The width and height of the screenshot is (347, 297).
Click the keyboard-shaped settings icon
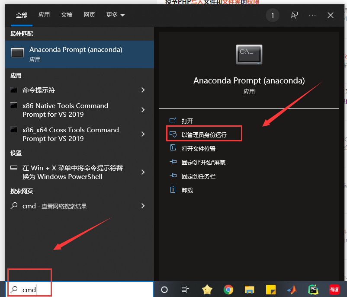pyautogui.click(x=14, y=167)
